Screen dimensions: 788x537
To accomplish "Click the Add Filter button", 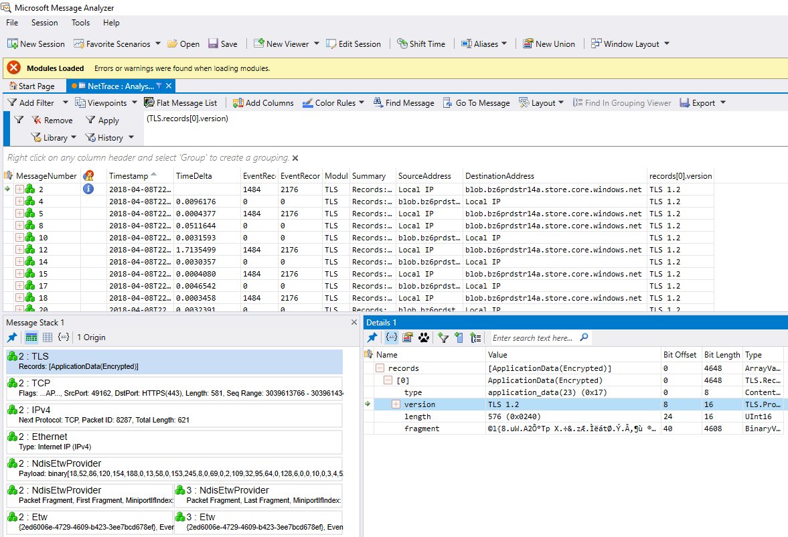I will click(31, 102).
